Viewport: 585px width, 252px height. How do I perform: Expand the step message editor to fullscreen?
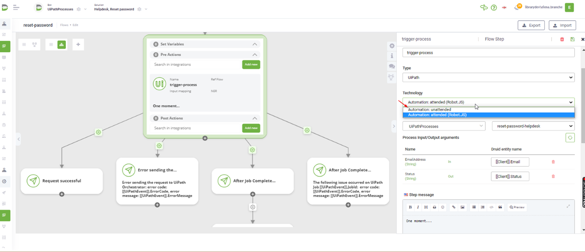coord(568,206)
